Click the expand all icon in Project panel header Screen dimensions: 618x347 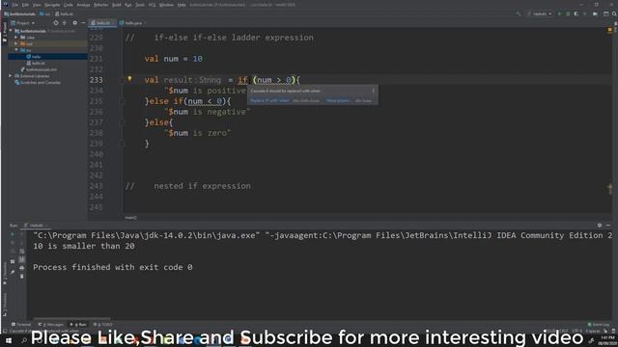65,23
